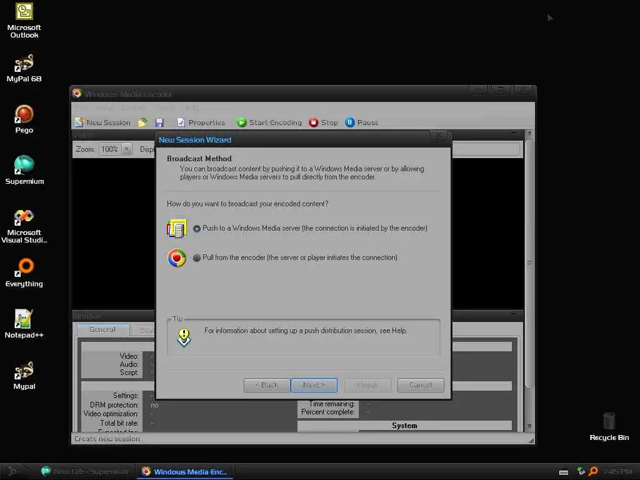
Task: Click the System header in Monitor panel
Action: [404, 425]
